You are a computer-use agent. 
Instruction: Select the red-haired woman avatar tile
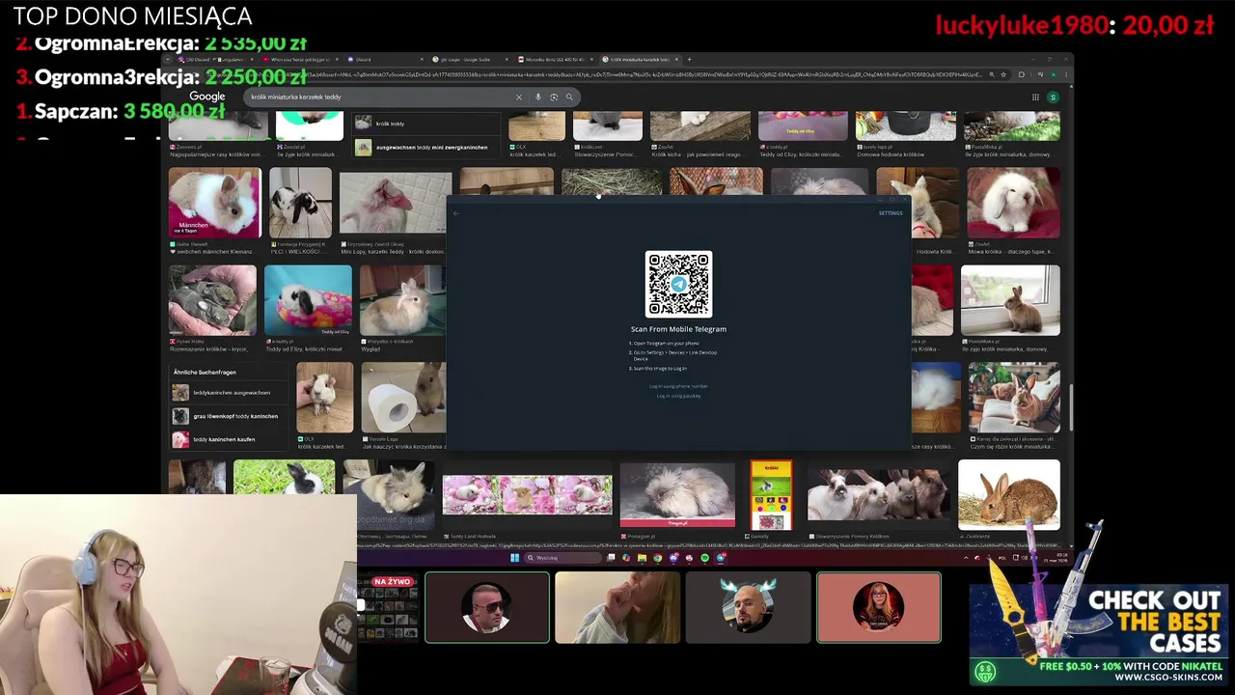pos(879,607)
